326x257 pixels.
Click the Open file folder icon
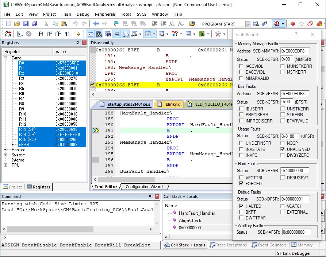pyautogui.click(x=17, y=24)
